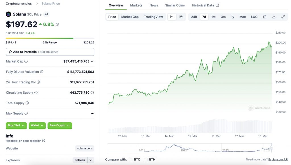The width and height of the screenshot is (291, 165).
Task: Select the line chart view icon
Action: point(172,17)
